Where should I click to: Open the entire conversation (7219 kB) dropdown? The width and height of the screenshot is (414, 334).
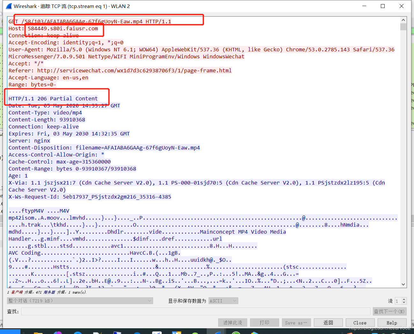80,301
